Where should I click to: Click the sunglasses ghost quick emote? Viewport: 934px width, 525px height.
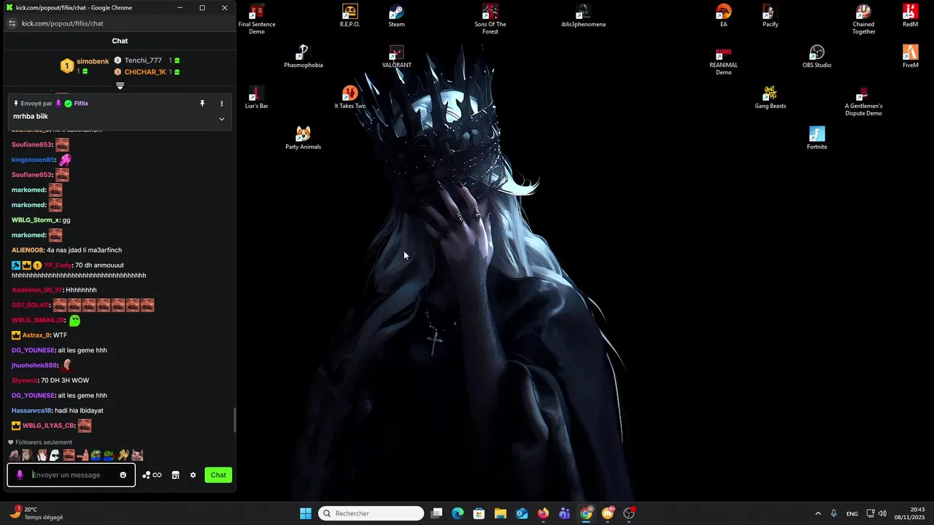55,455
